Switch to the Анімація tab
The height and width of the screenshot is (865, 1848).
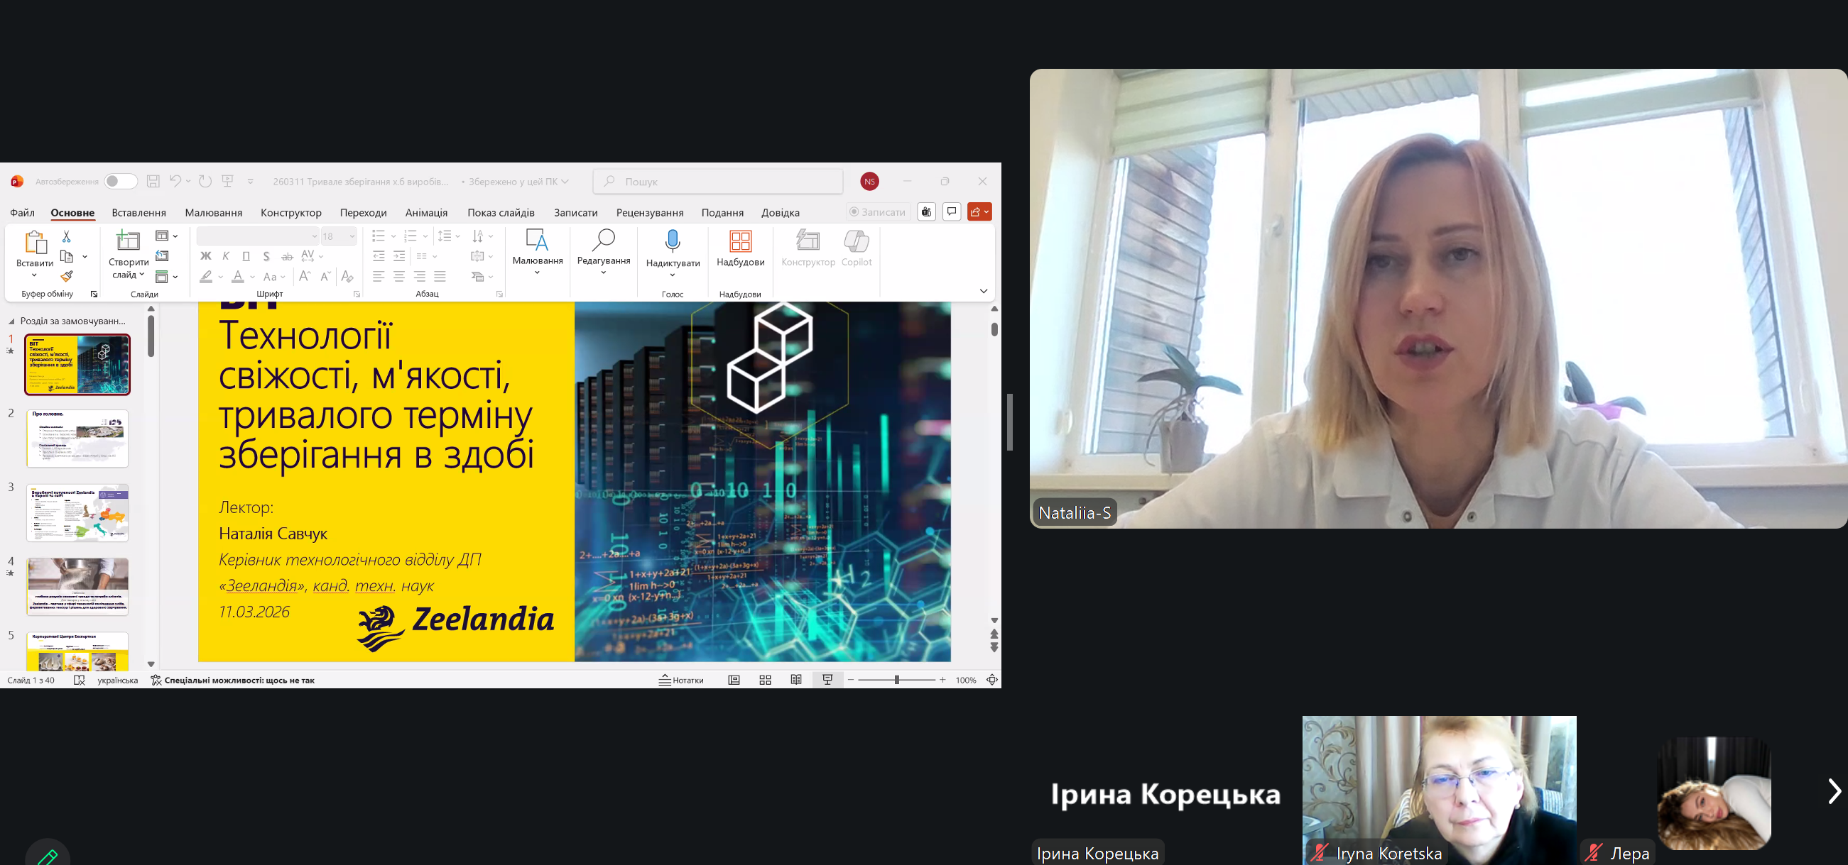(426, 213)
